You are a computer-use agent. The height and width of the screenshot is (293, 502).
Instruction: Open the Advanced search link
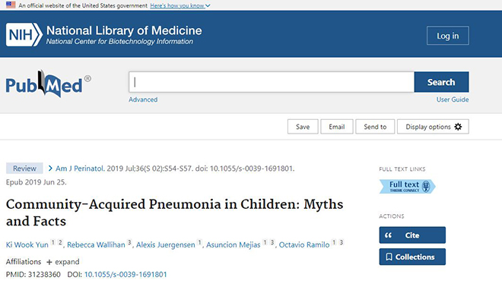click(x=143, y=99)
